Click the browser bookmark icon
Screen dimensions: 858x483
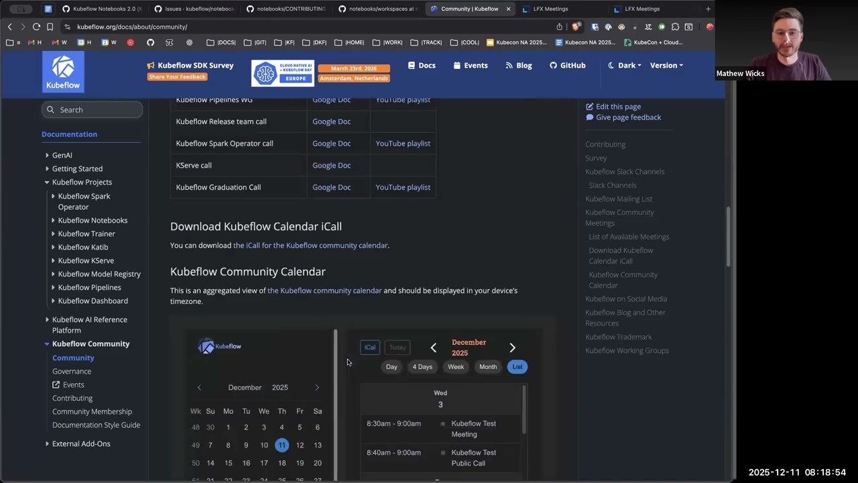pos(50,27)
